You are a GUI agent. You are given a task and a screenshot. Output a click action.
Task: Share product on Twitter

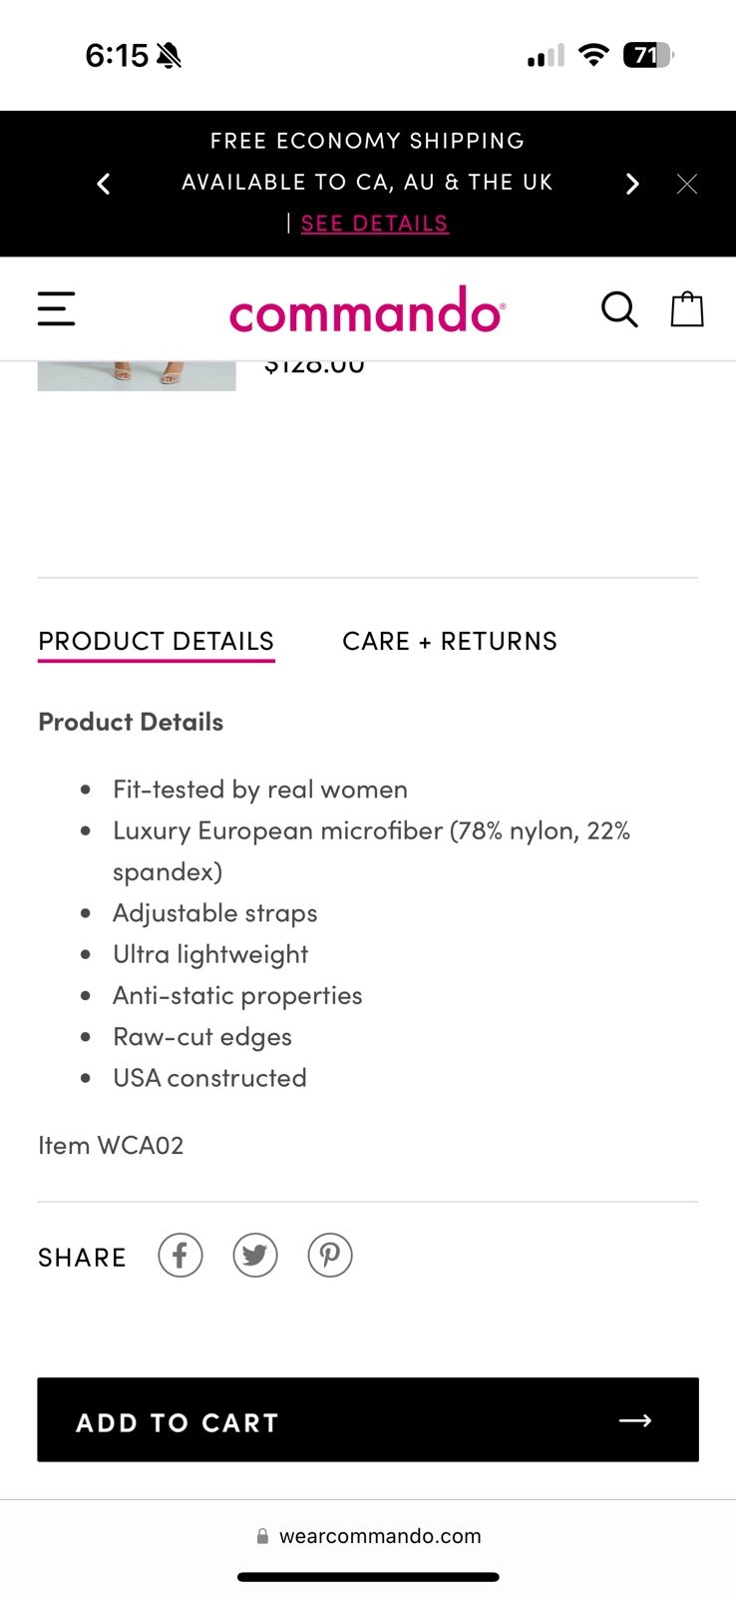255,1255
